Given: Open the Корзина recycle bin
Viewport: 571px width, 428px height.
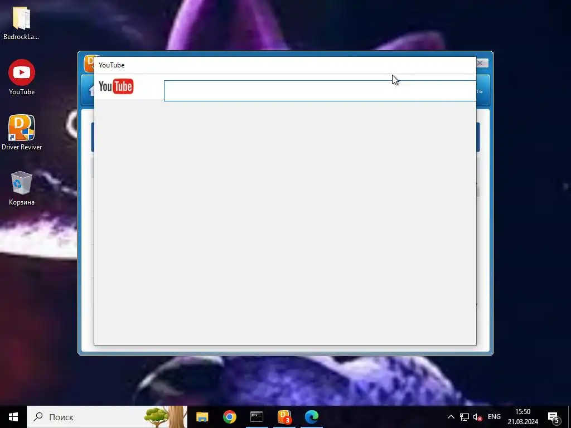Looking at the screenshot, I should (x=22, y=188).
